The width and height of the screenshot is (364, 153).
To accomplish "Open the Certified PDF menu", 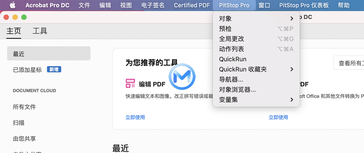I will 192,5.
